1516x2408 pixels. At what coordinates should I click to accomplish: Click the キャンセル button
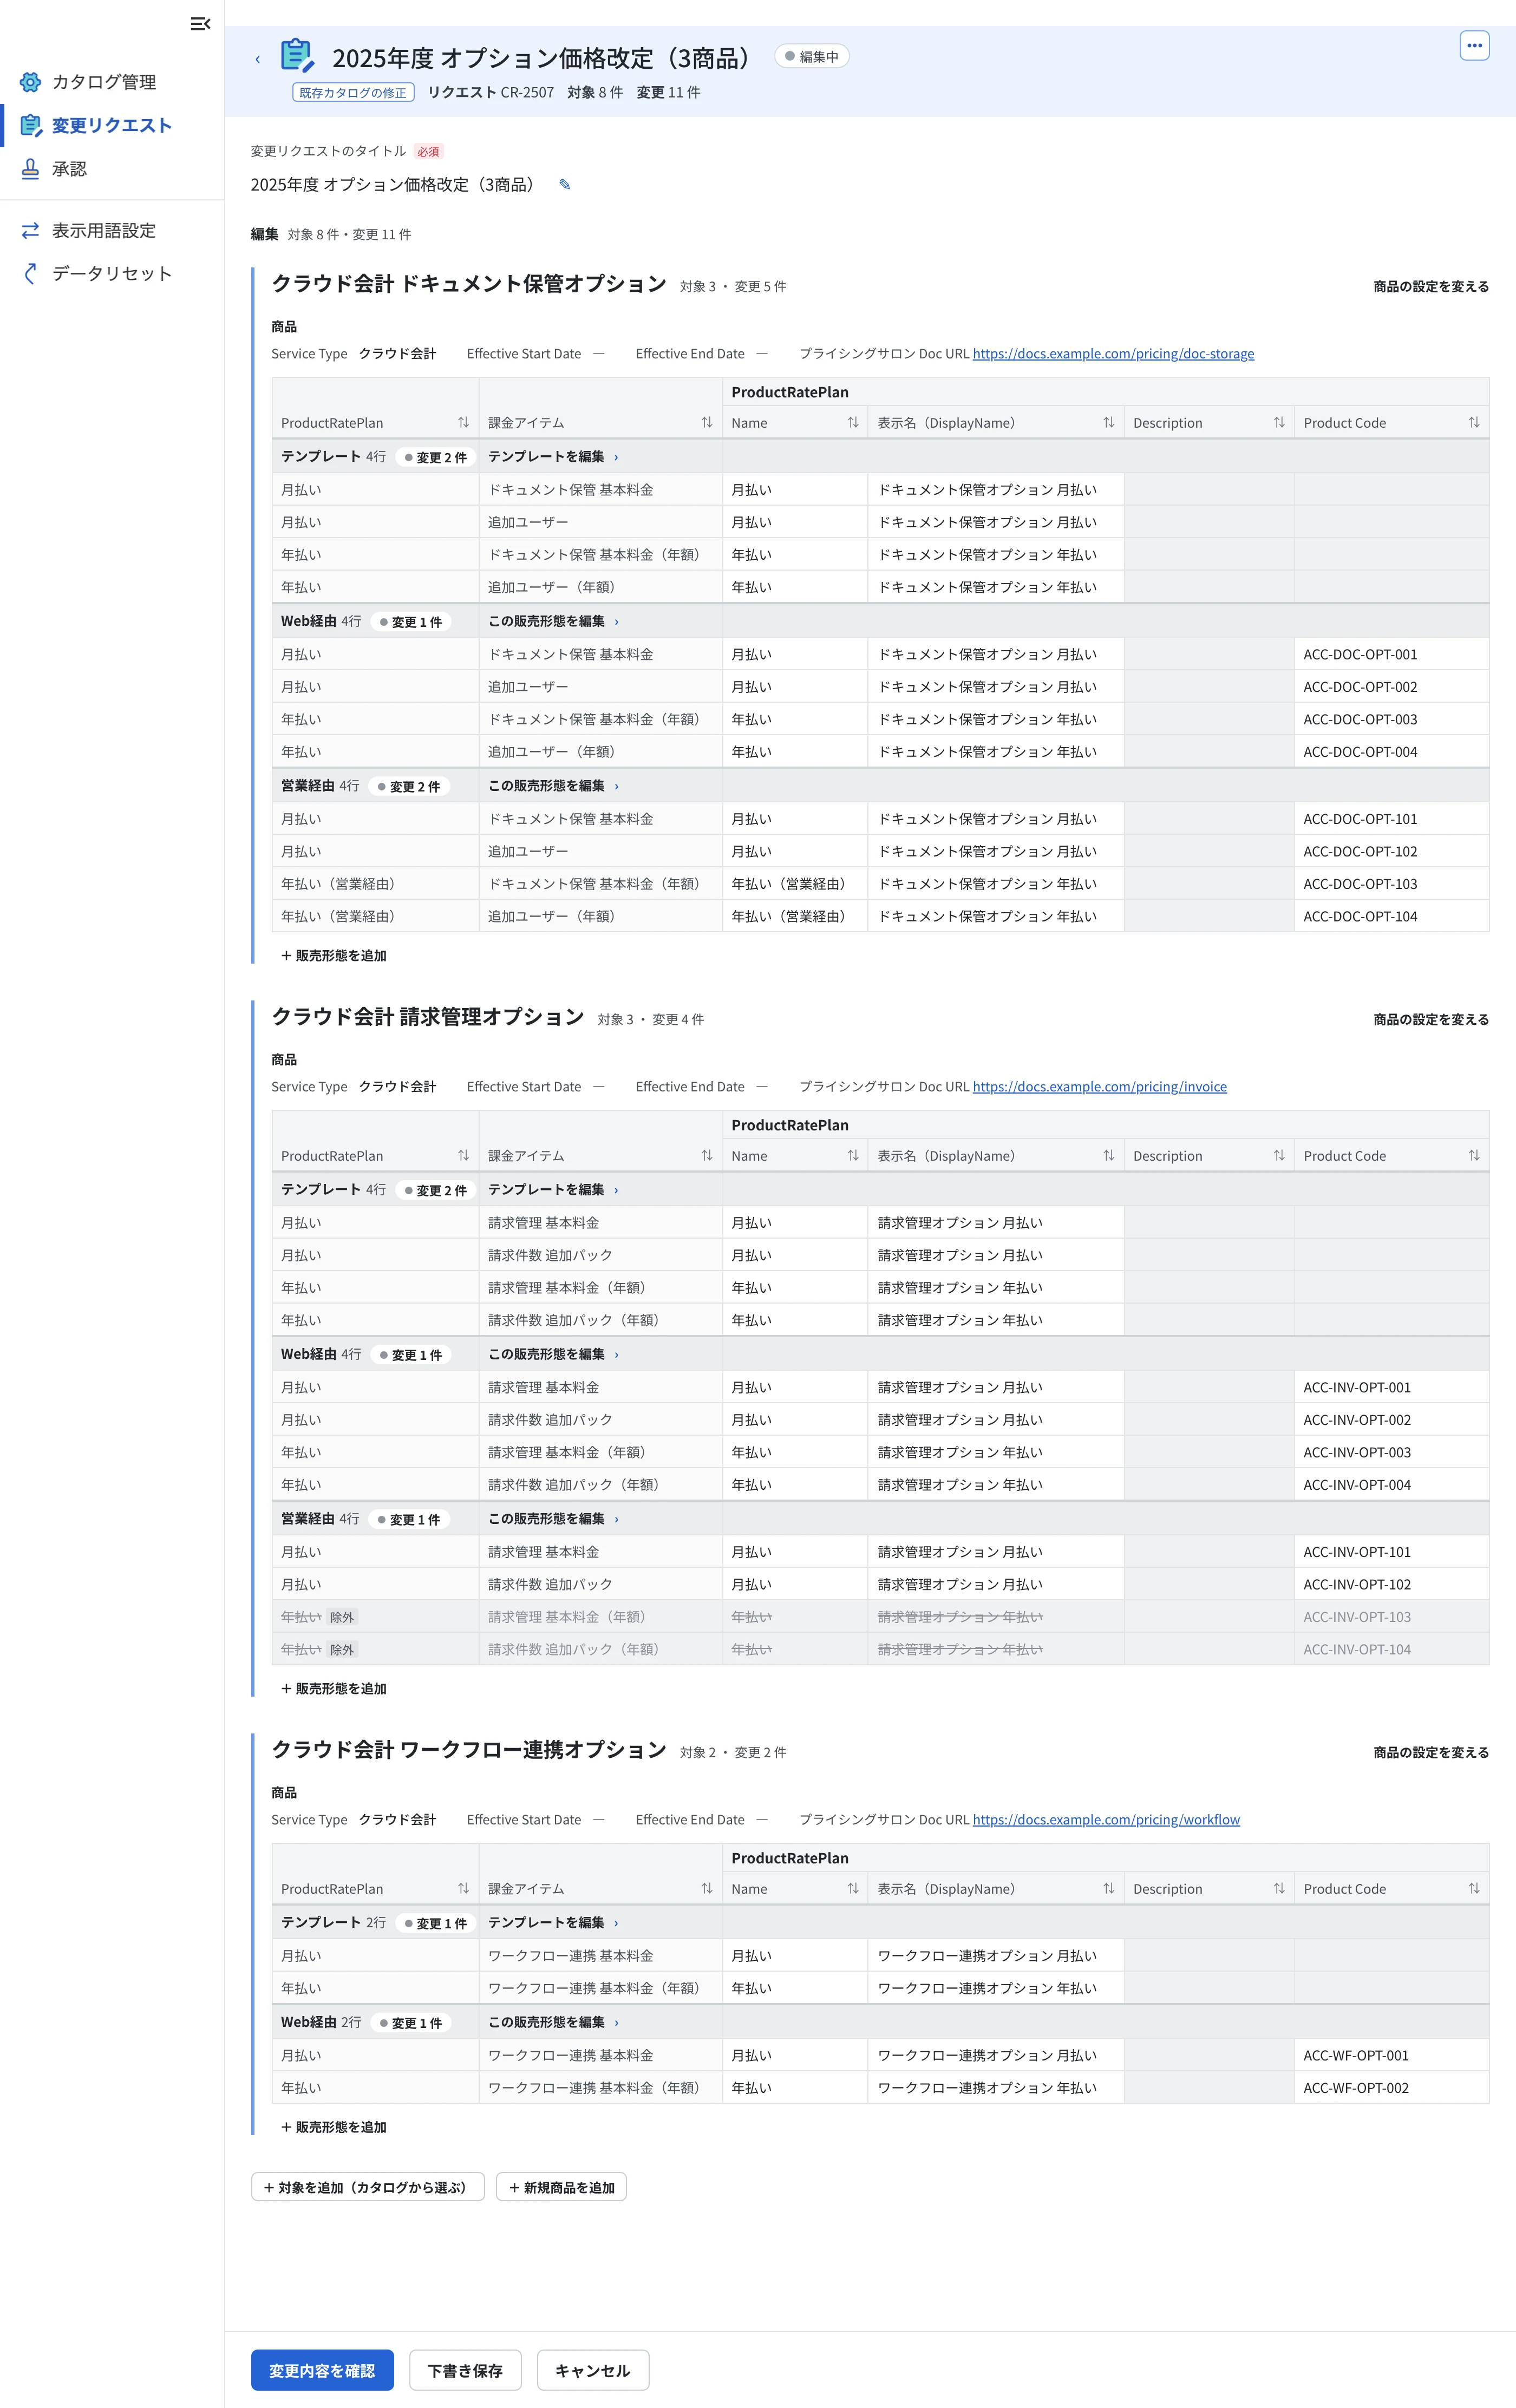coord(592,2370)
